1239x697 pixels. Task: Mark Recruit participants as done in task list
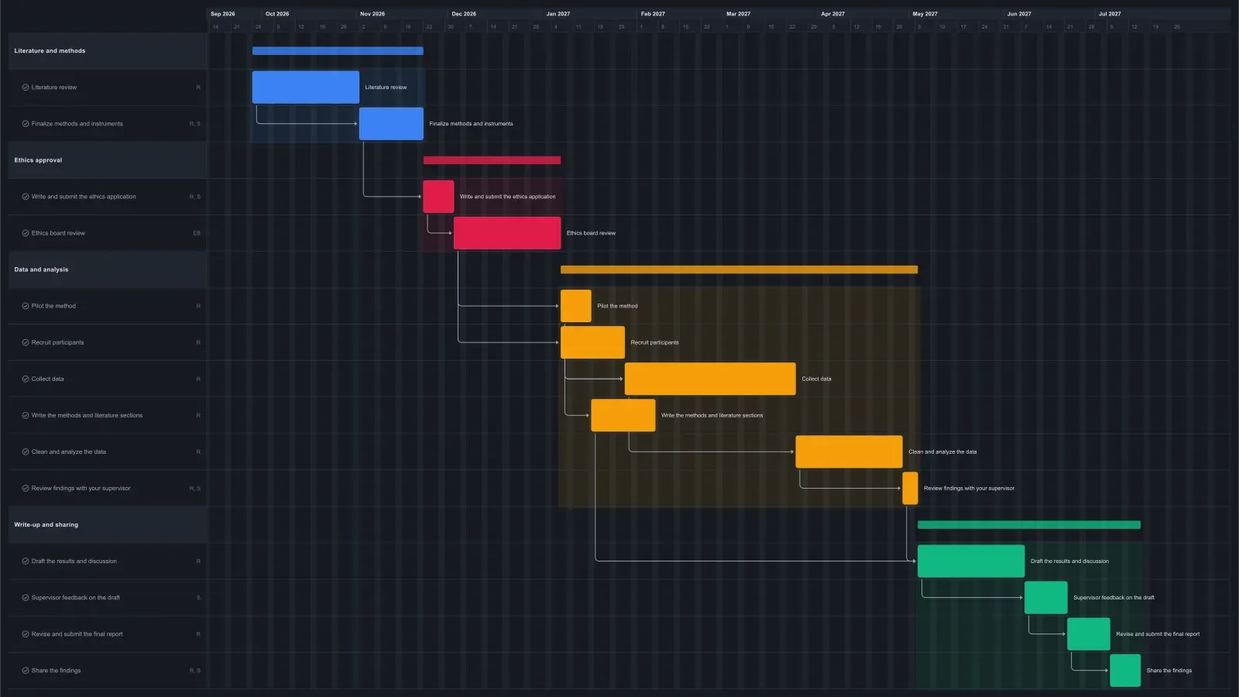coord(26,342)
